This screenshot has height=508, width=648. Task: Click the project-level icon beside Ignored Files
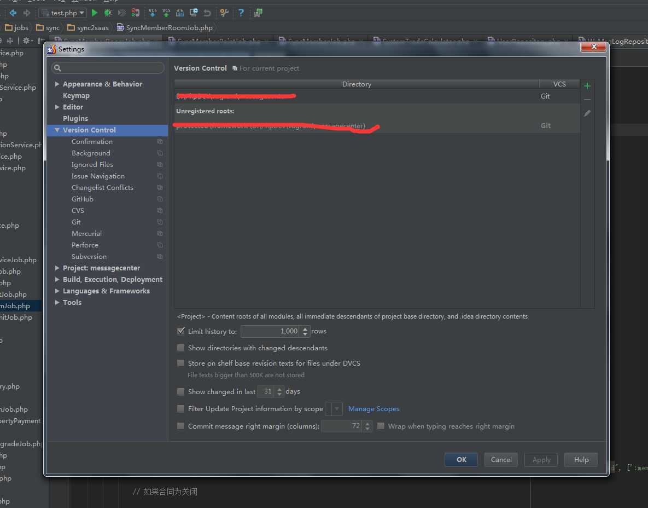(160, 165)
